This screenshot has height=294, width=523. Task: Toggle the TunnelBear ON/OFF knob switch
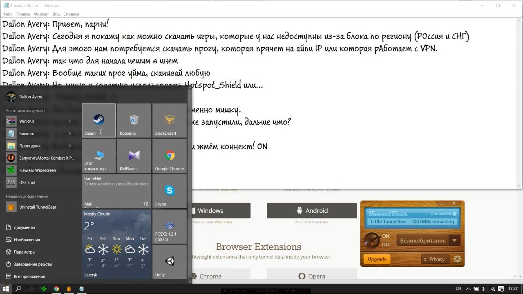[x=372, y=240]
